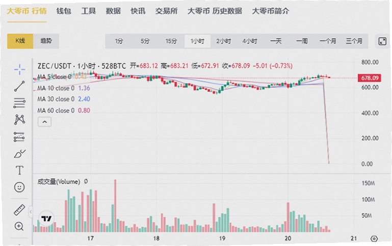392x246 pixels.
Task: Select the XABCD pattern tool
Action: pyautogui.click(x=19, y=120)
